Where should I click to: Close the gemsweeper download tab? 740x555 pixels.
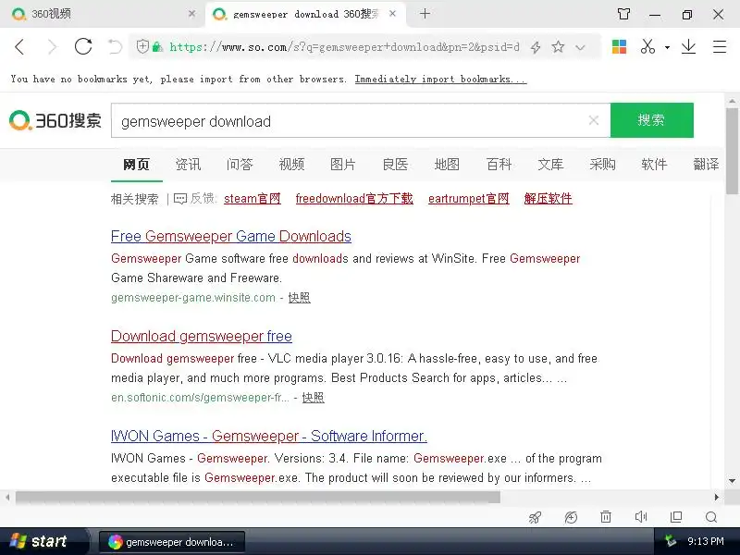pos(392,14)
